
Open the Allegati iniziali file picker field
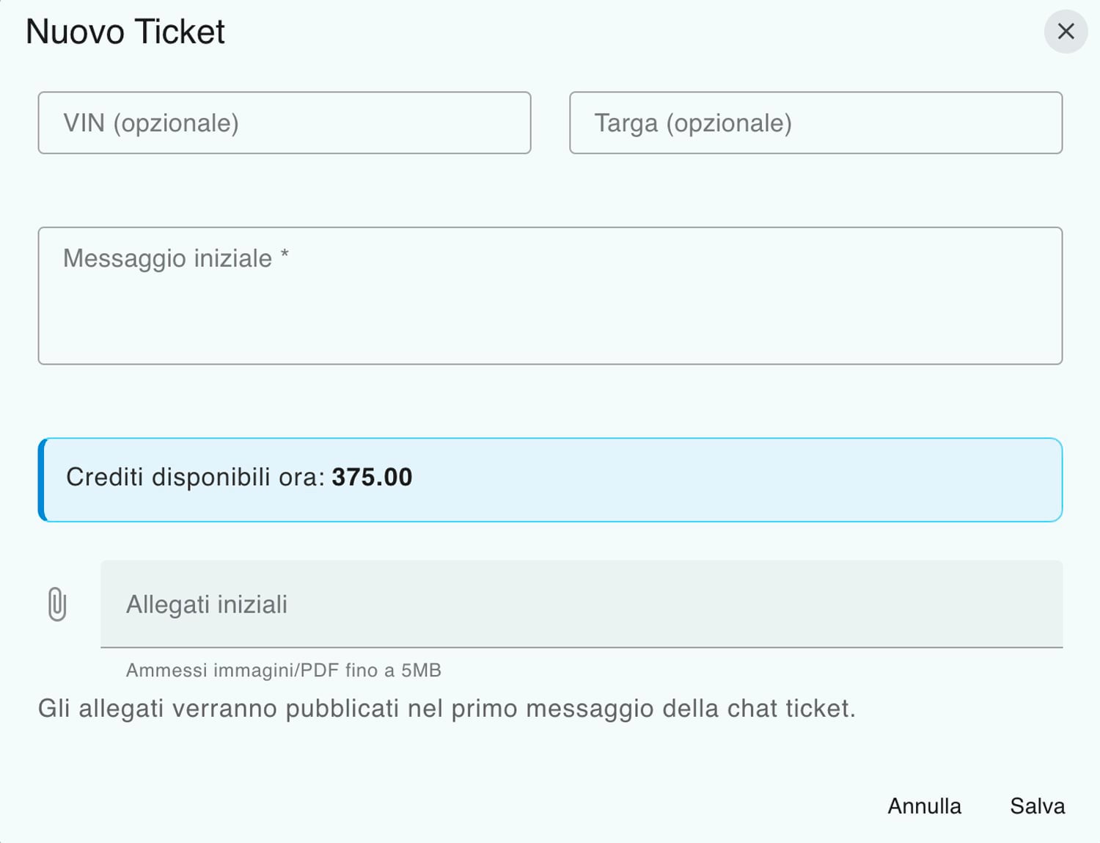pyautogui.click(x=582, y=604)
